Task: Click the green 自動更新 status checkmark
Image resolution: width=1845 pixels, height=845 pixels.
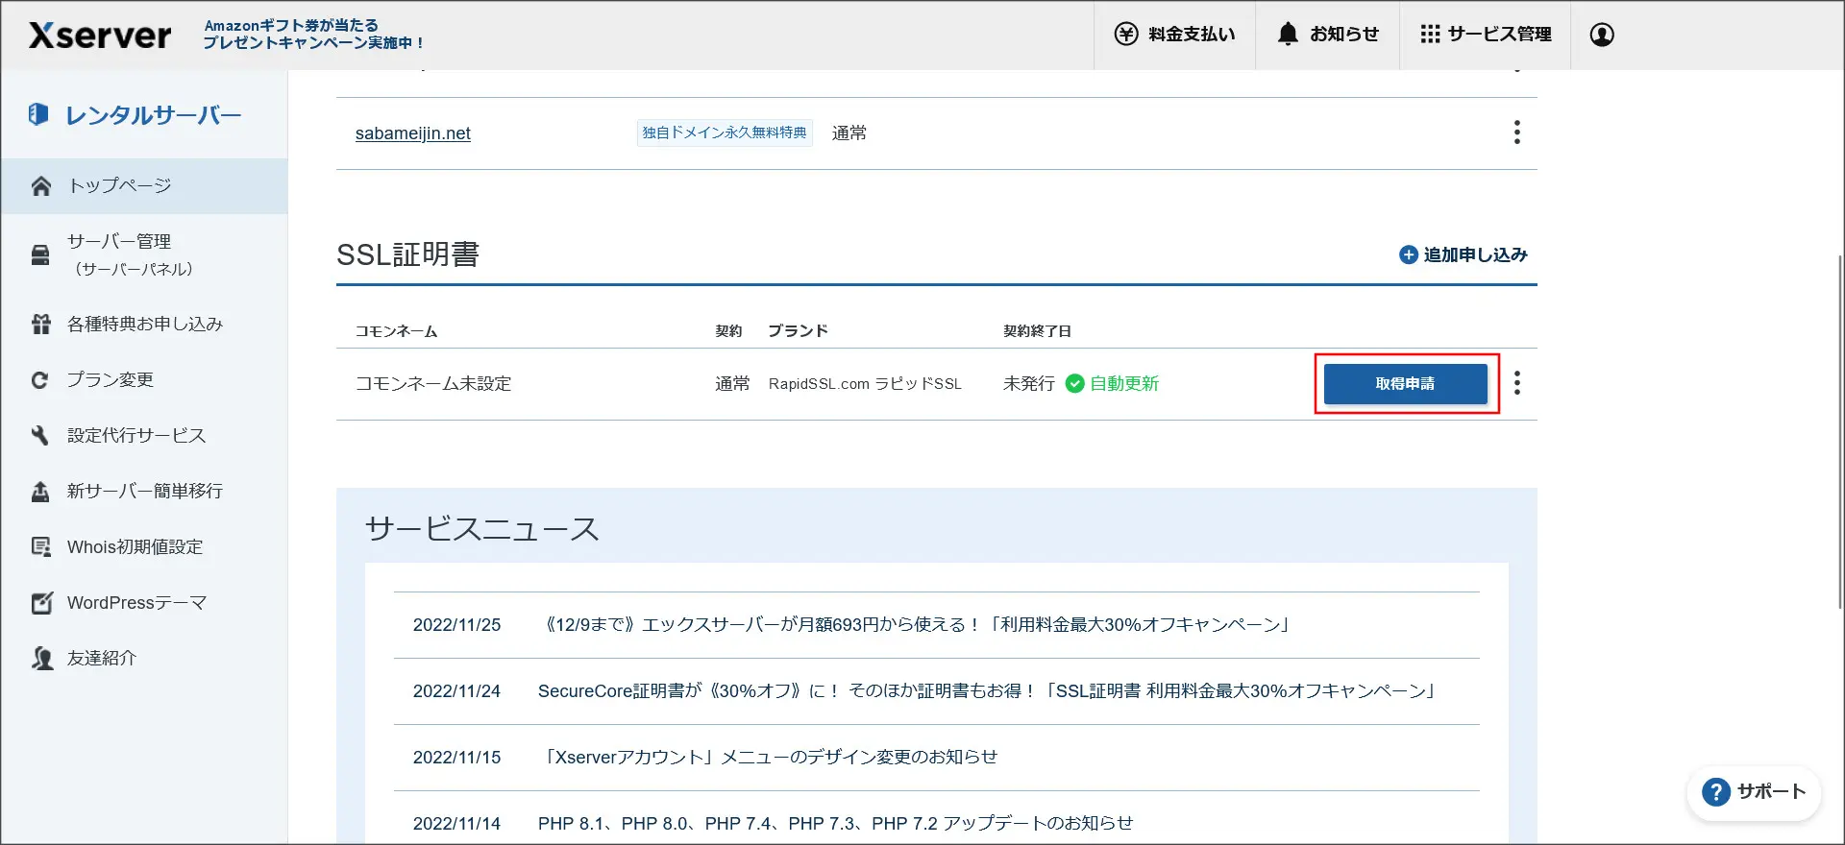Action: click(x=1075, y=384)
